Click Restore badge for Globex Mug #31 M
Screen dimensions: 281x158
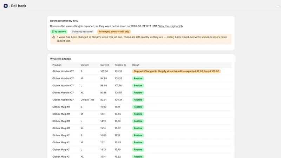pyautogui.click(x=138, y=143)
